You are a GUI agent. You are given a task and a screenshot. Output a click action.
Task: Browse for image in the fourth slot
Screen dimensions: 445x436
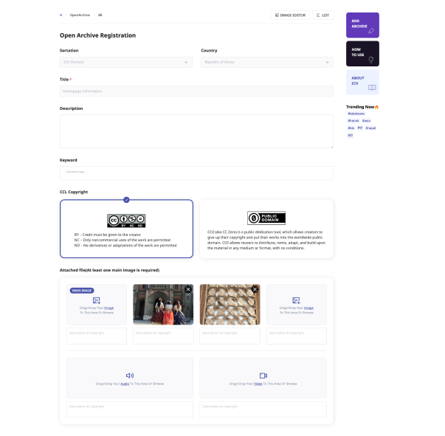click(308, 308)
